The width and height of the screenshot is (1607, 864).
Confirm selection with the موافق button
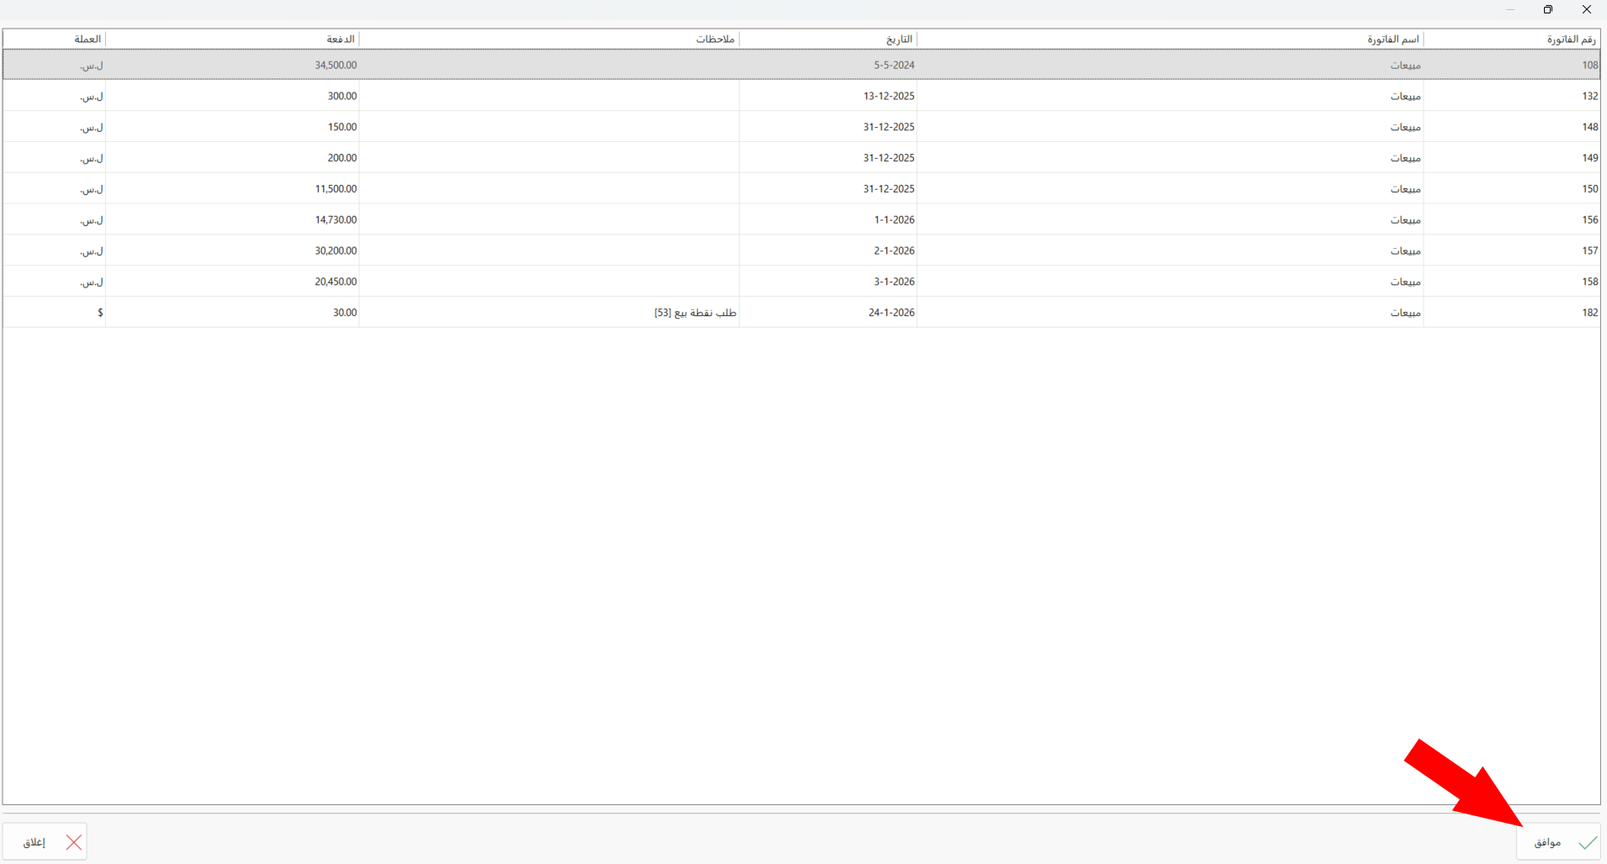pos(1558,842)
